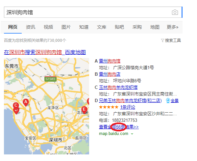Click the 深圳市 label on map

click(x=55, y=140)
